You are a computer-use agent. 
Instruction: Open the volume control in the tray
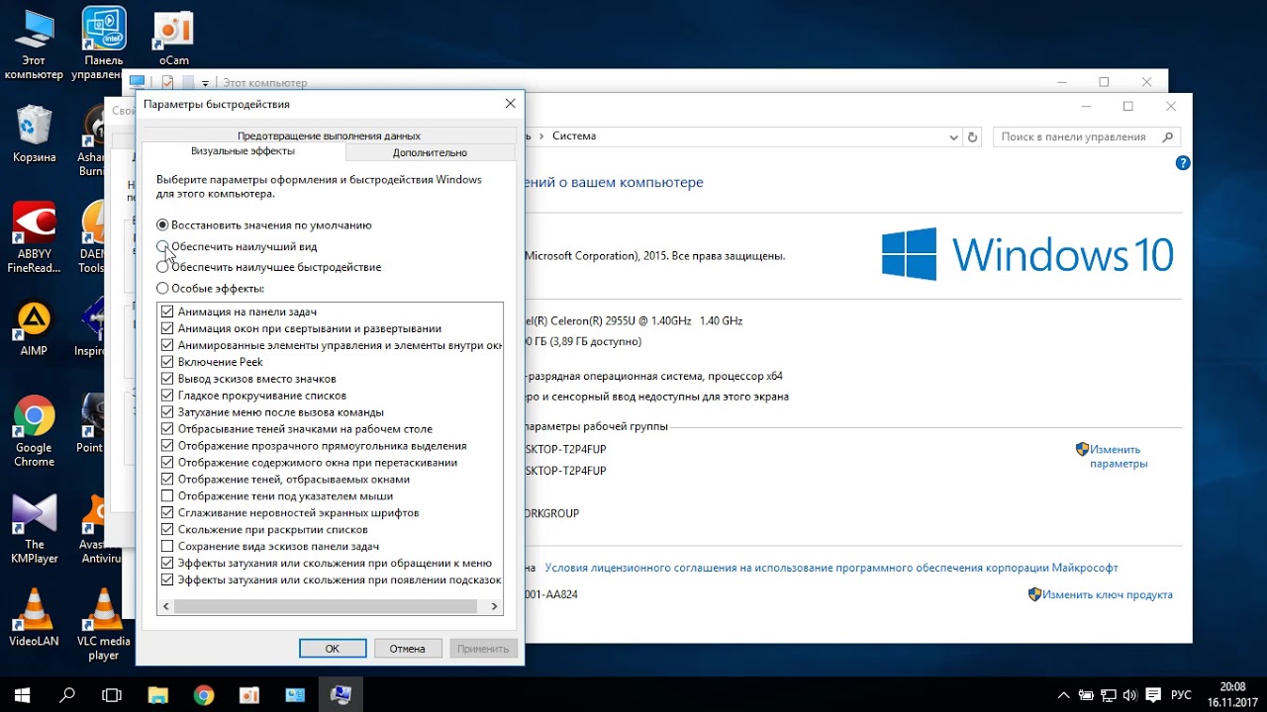[x=1129, y=695]
